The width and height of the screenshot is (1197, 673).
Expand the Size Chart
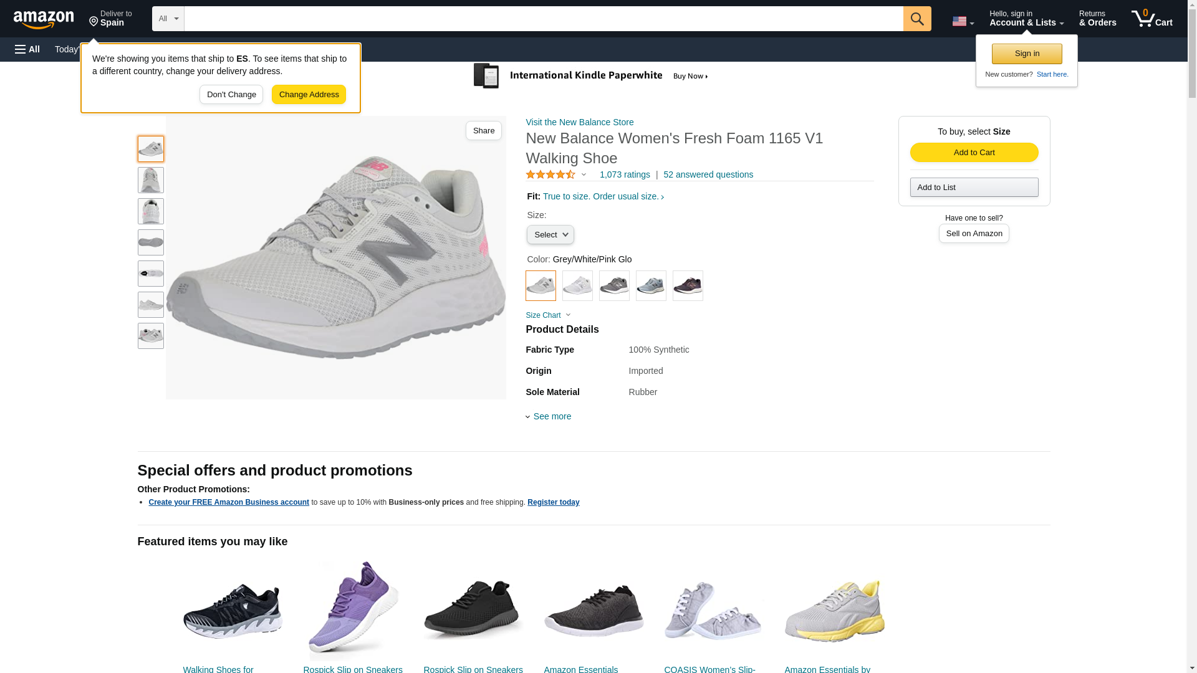[x=547, y=315]
